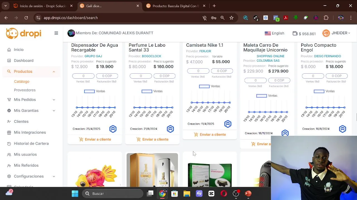Click the Mis Pedidos cart icon
Image resolution: width=357 pixels, height=200 pixels.
coord(9,99)
